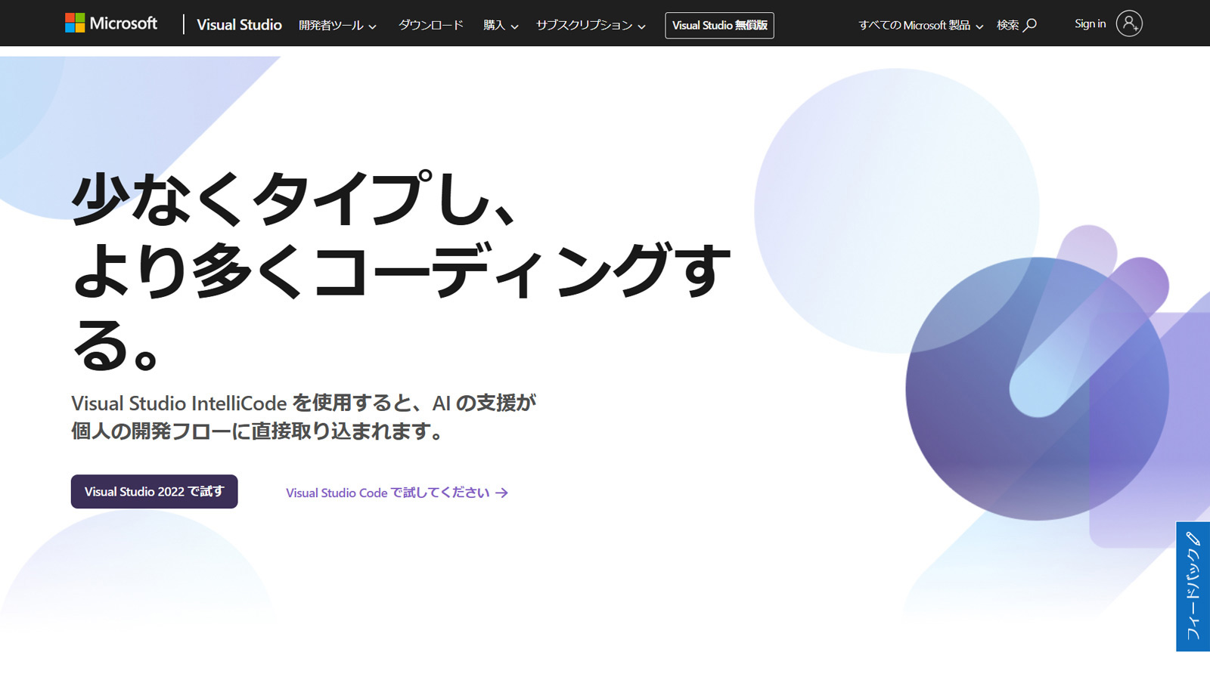Click the Sign in avatar icon

point(1129,24)
